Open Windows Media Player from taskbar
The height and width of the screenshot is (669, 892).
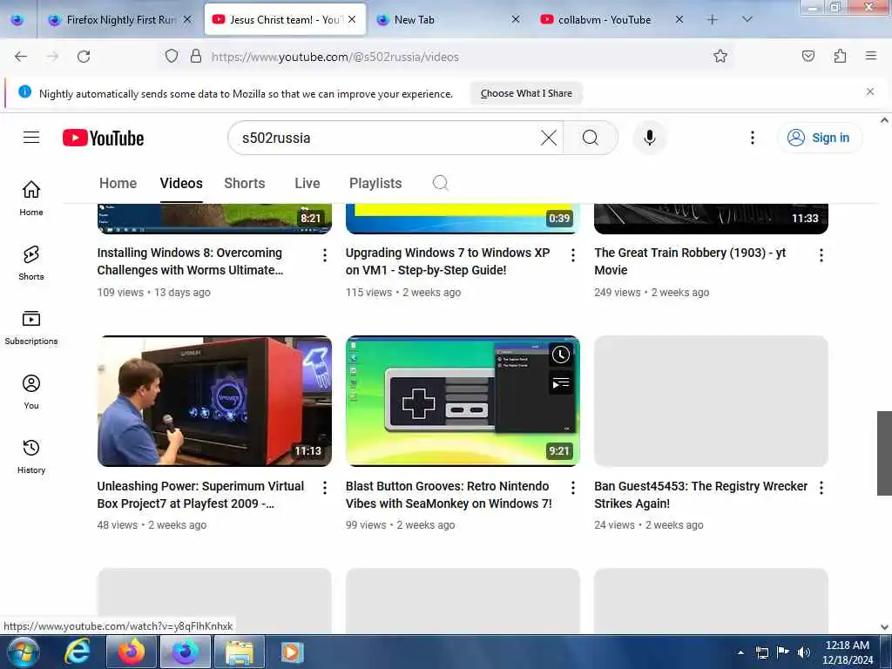click(x=292, y=652)
